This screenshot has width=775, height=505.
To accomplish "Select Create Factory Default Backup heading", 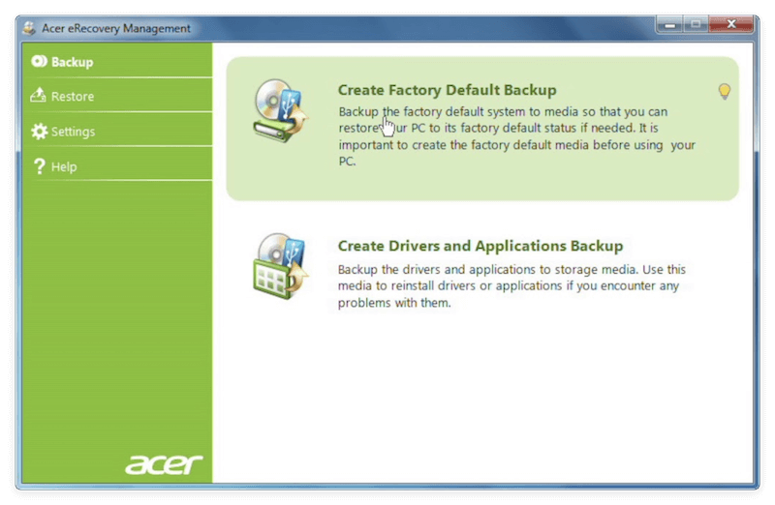I will 447,90.
